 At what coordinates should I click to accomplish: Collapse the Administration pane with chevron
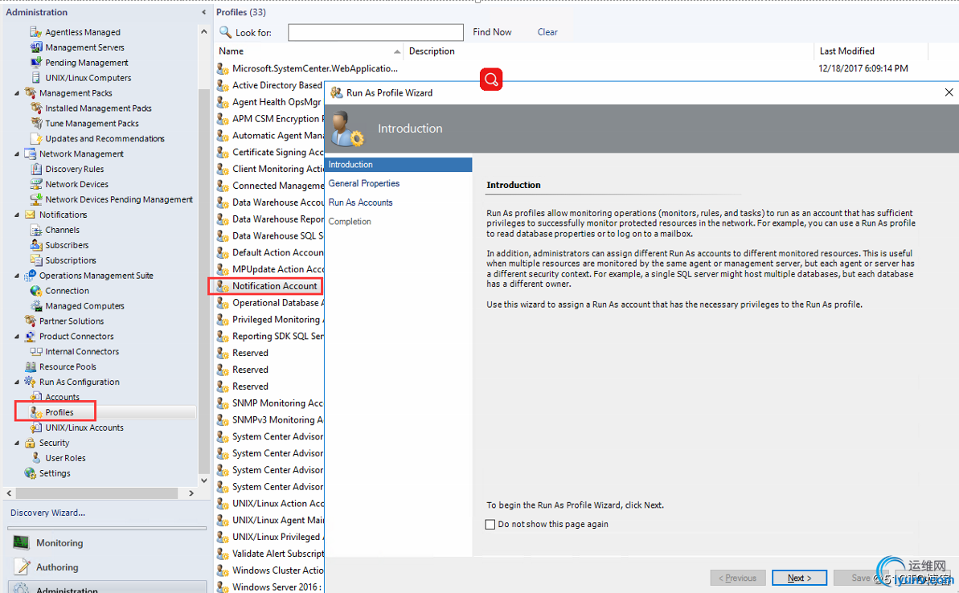203,12
